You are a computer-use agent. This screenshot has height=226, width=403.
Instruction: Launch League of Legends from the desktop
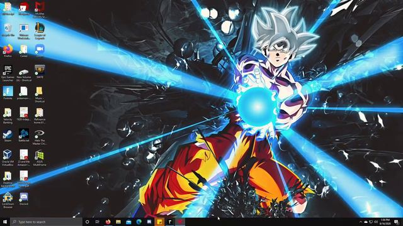pos(40,31)
